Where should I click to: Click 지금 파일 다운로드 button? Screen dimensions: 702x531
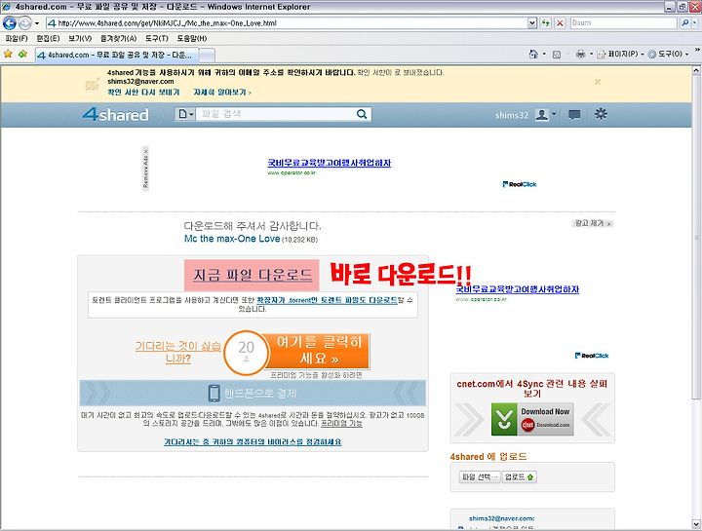coord(252,275)
